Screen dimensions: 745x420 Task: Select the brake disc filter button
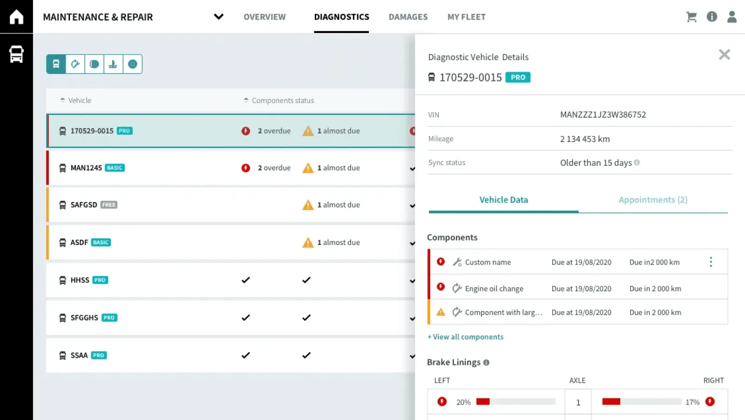click(95, 64)
